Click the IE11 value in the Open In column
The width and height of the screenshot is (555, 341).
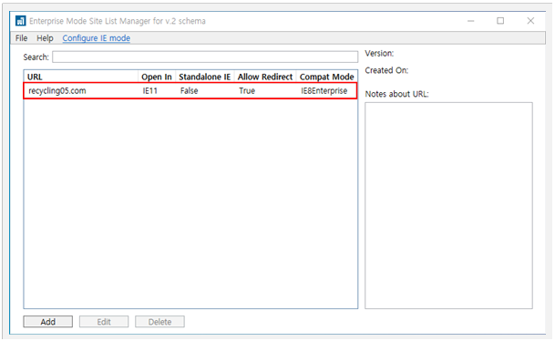[150, 90]
